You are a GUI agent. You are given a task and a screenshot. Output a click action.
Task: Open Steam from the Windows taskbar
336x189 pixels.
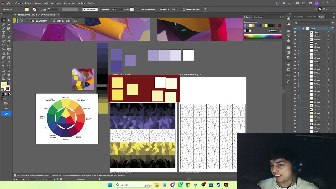click(x=218, y=185)
